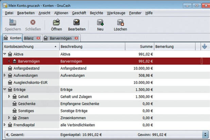Click description 'Sonstige Erträge'
This screenshot has height=140, width=210.
pyautogui.click(x=74, y=111)
